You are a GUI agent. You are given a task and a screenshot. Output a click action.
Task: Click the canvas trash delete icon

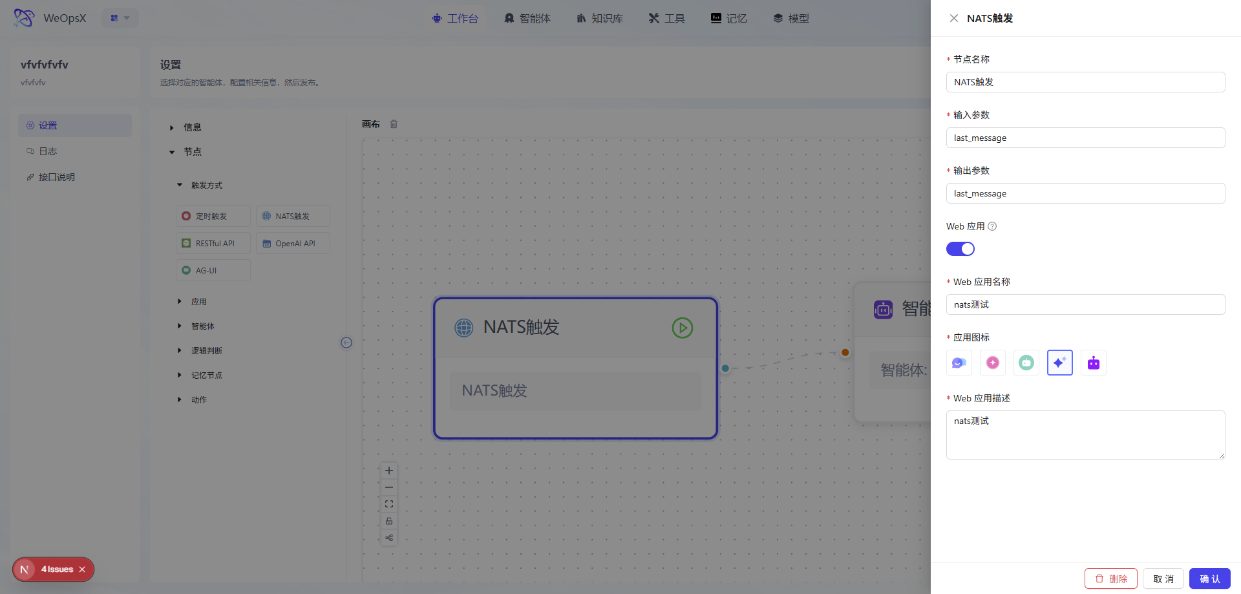coord(394,124)
